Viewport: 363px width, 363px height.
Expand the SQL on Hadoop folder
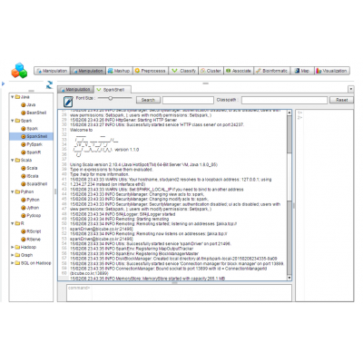pyautogui.click(x=13, y=263)
